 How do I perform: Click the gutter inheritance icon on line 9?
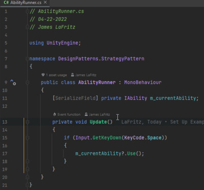tap(13, 83)
